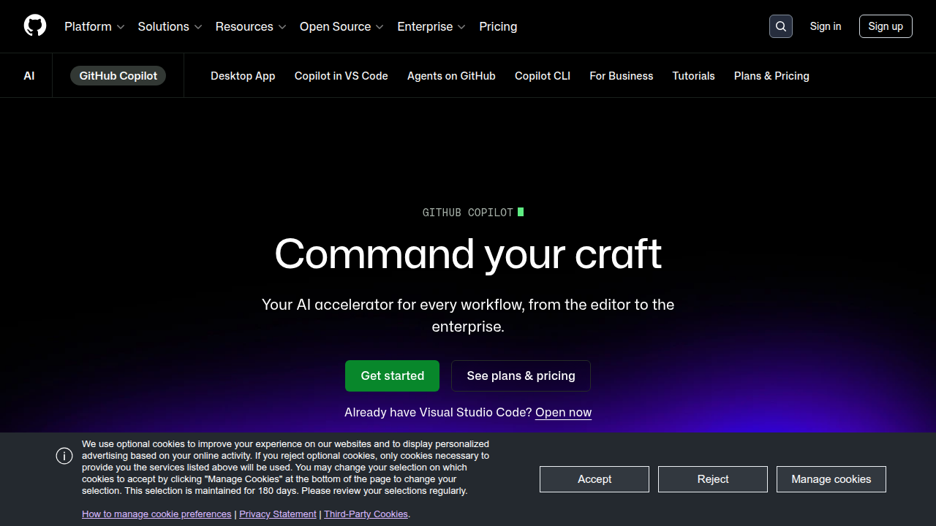Open the Tutorials tab
This screenshot has height=526, width=936.
tap(694, 76)
